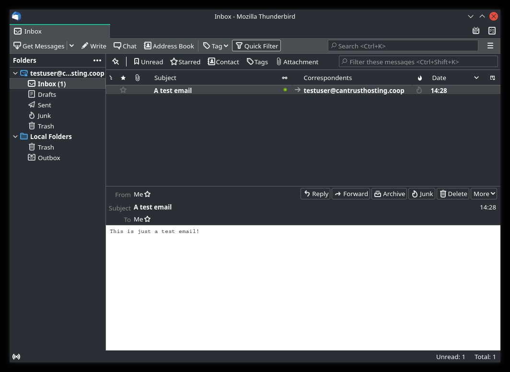This screenshot has width=510, height=372.
Task: Open the Get Messages dropdown arrow
Action: point(71,46)
